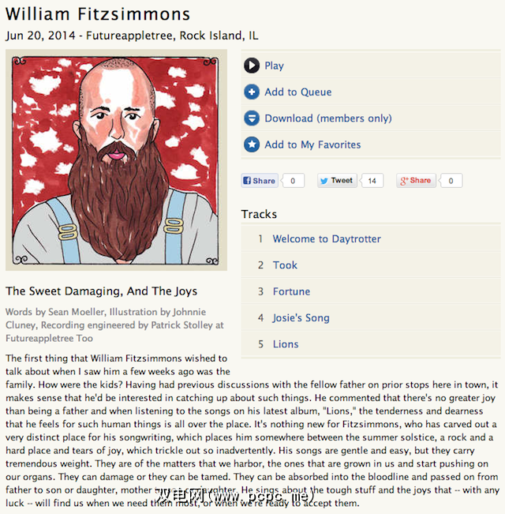Click the Add to Queue plus icon
Viewport: 505px width, 514px height.
coord(252,92)
